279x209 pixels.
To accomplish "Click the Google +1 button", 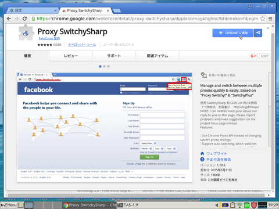I will point(253,56).
